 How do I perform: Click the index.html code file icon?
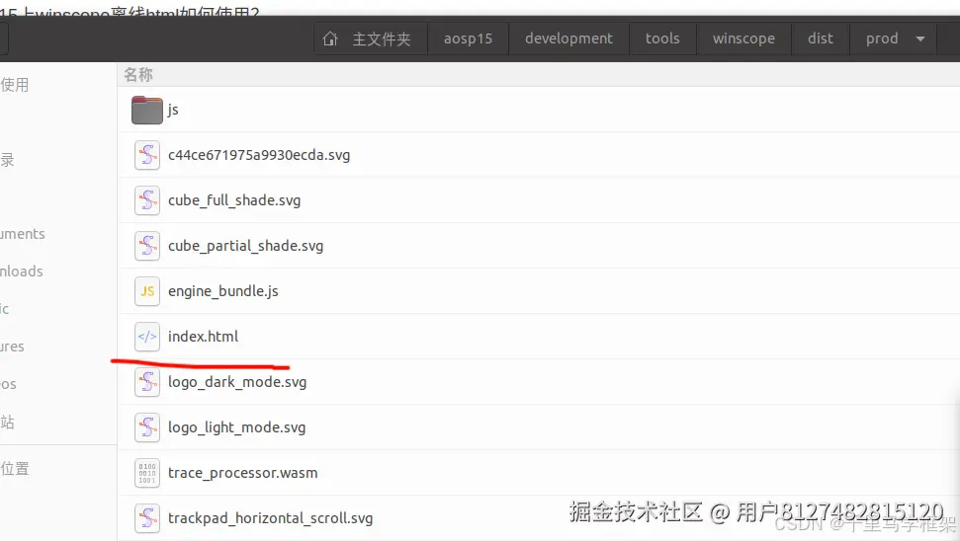pyautogui.click(x=147, y=337)
